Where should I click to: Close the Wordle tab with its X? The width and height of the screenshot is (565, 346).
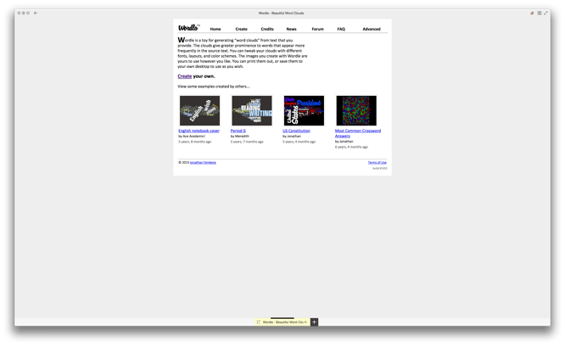(305, 322)
